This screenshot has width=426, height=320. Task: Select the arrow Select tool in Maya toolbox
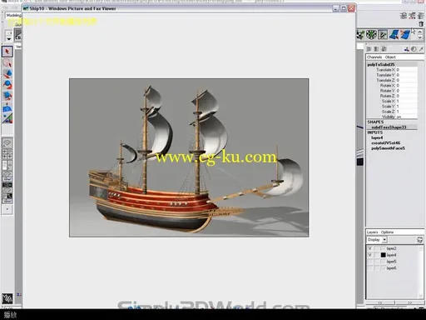tap(7, 52)
